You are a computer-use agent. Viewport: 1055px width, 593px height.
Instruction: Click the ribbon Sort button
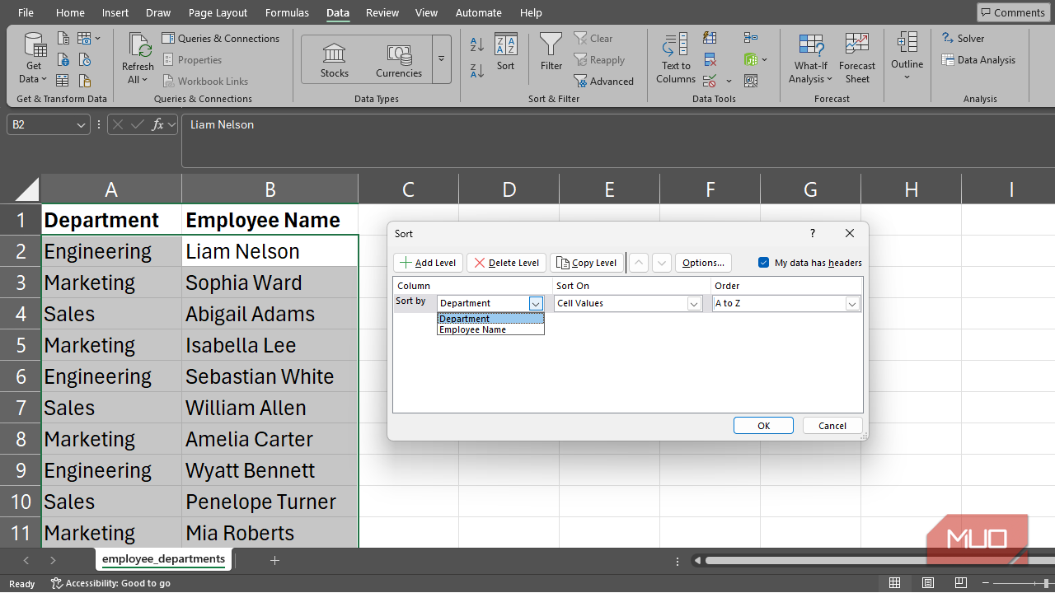(505, 53)
